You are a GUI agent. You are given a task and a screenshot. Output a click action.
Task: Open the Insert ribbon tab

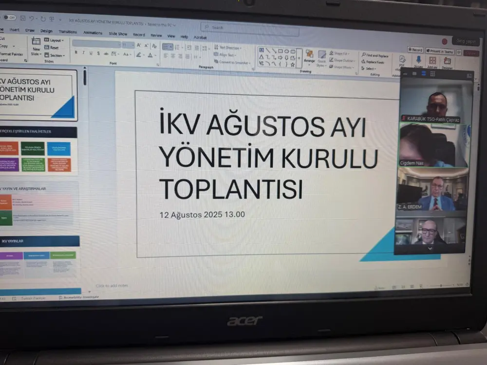coord(14,30)
